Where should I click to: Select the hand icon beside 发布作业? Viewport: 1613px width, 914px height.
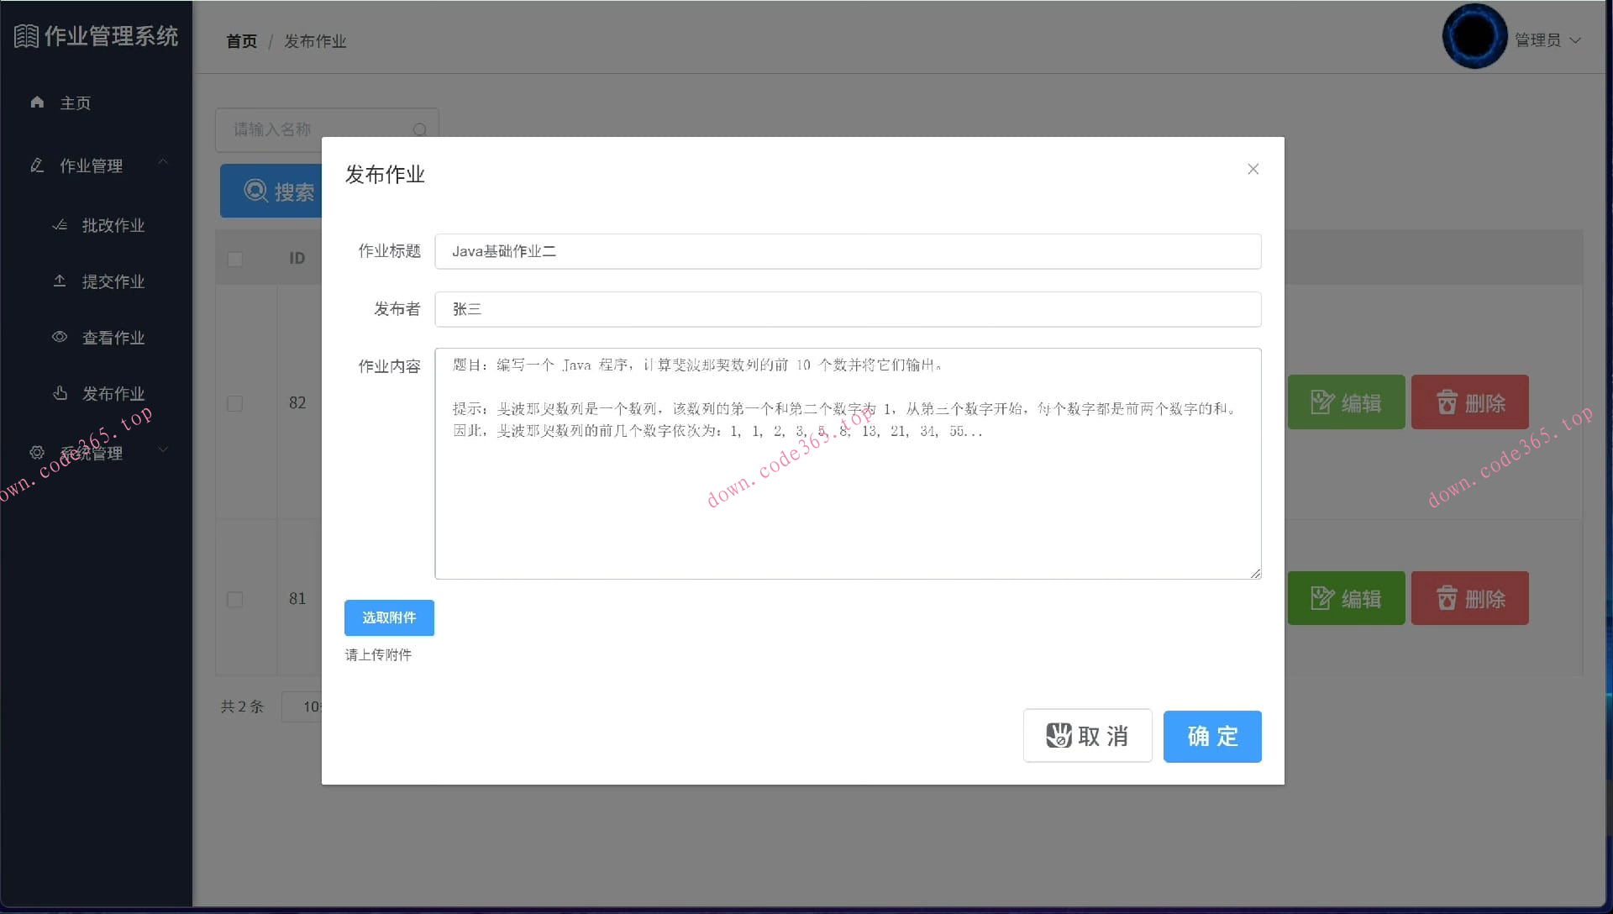point(59,393)
